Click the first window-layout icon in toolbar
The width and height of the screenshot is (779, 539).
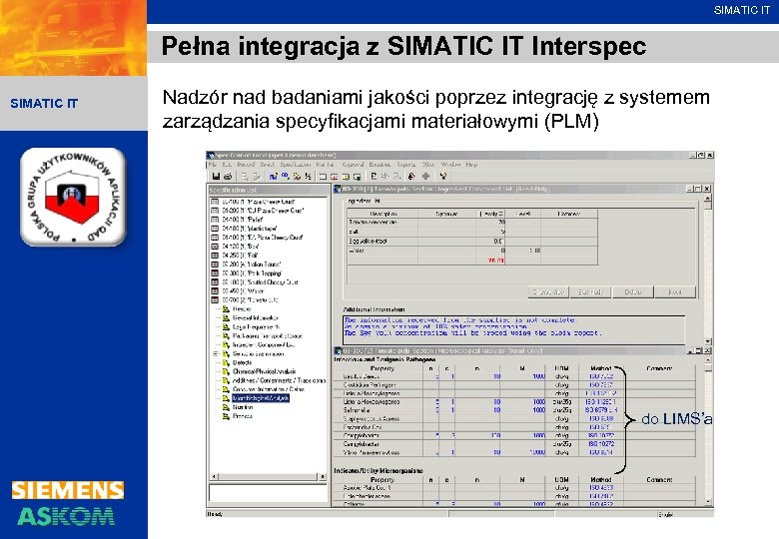click(323, 177)
